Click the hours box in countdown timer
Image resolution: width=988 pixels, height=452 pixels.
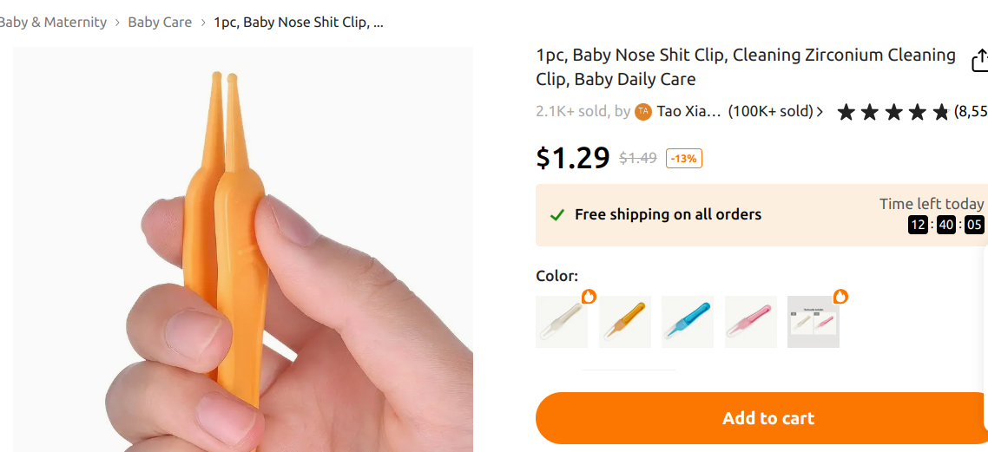coord(918,226)
